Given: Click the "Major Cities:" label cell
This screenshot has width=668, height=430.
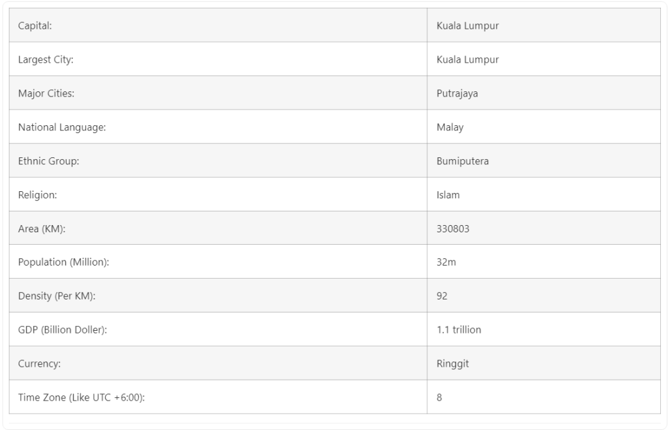Looking at the screenshot, I should click(46, 93).
